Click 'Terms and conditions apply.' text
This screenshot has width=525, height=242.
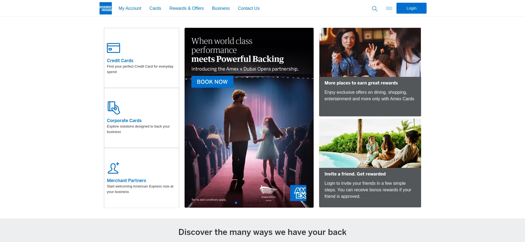209,200
